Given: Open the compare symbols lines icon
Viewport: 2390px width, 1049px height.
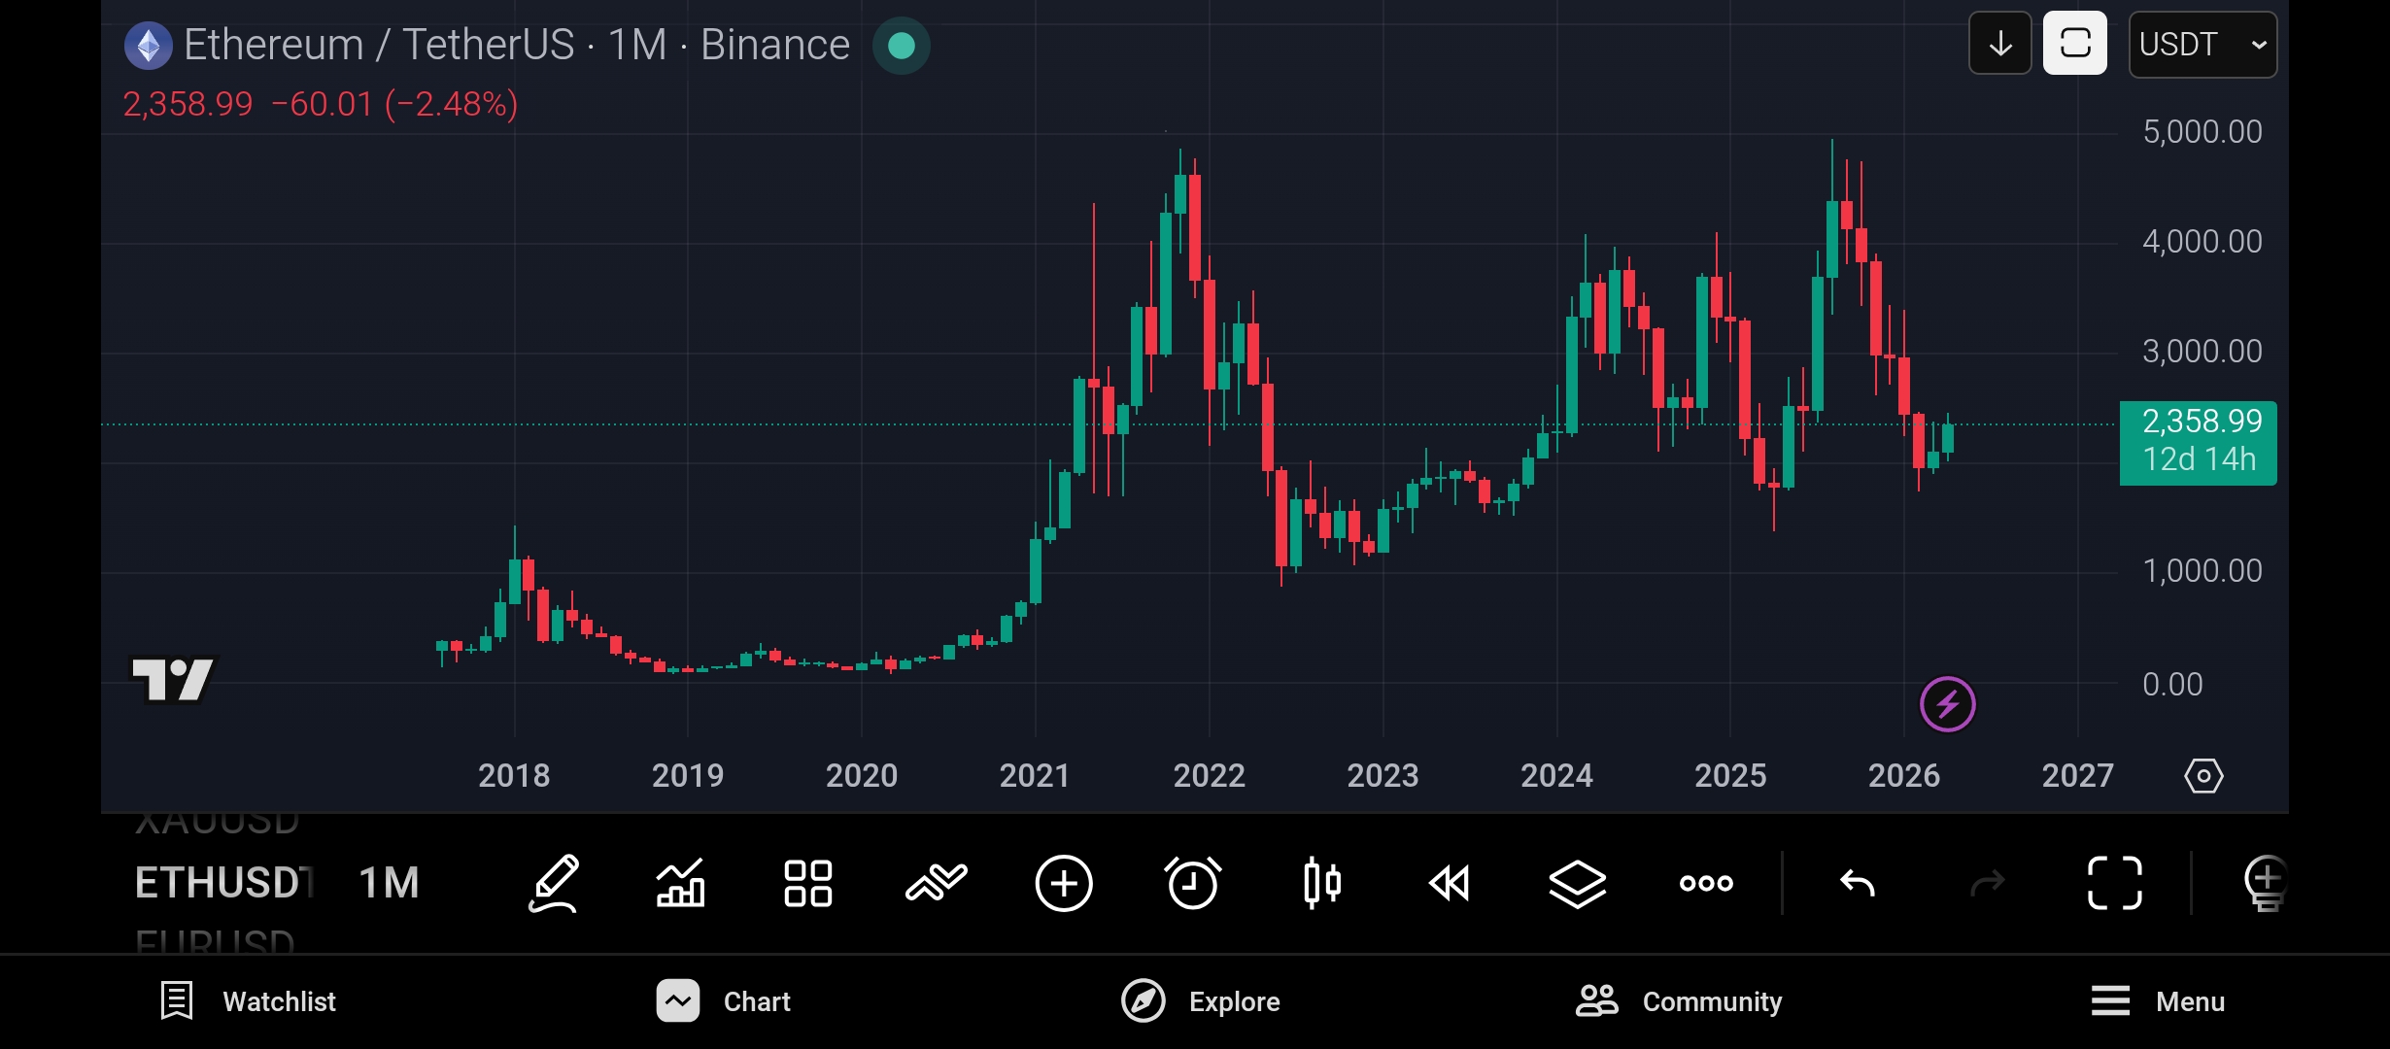Looking at the screenshot, I should tap(936, 883).
